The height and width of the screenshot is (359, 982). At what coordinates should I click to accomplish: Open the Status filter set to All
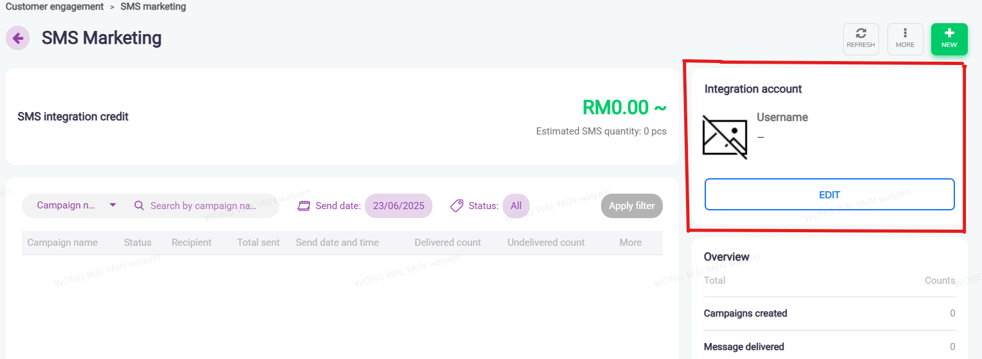pos(516,206)
